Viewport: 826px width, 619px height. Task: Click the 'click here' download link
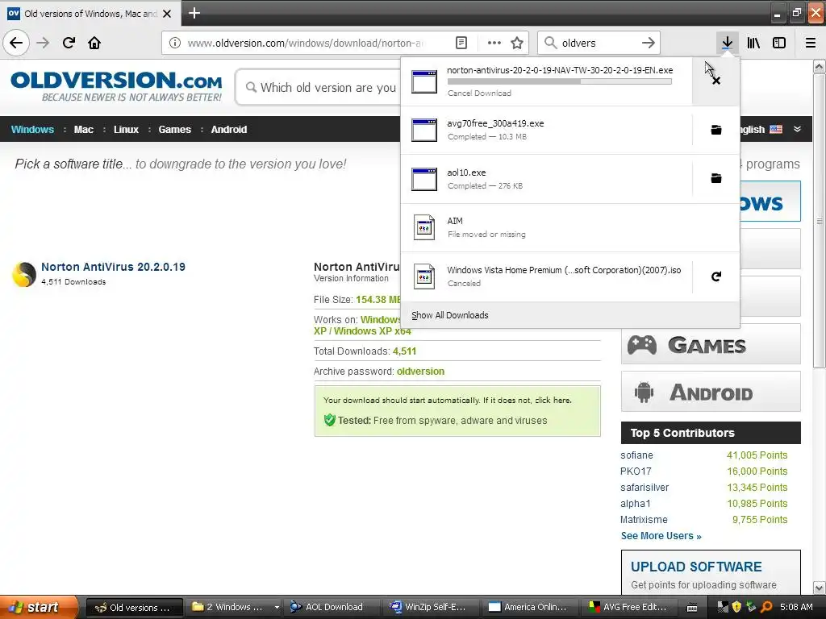pyautogui.click(x=553, y=400)
